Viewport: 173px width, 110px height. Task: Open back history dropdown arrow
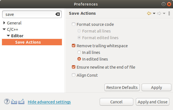154,13
